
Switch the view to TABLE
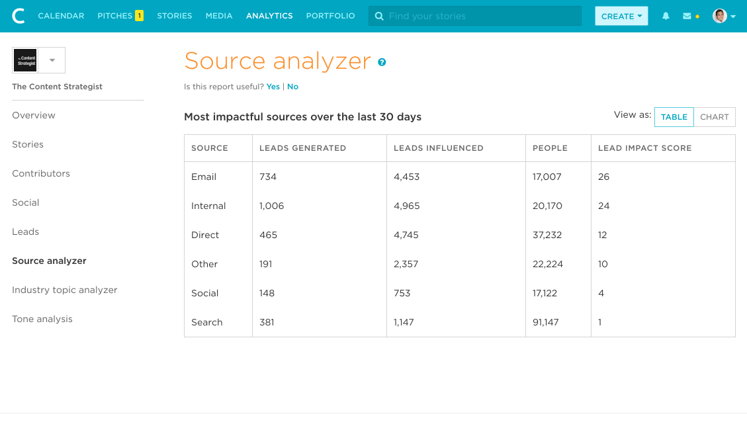point(674,116)
